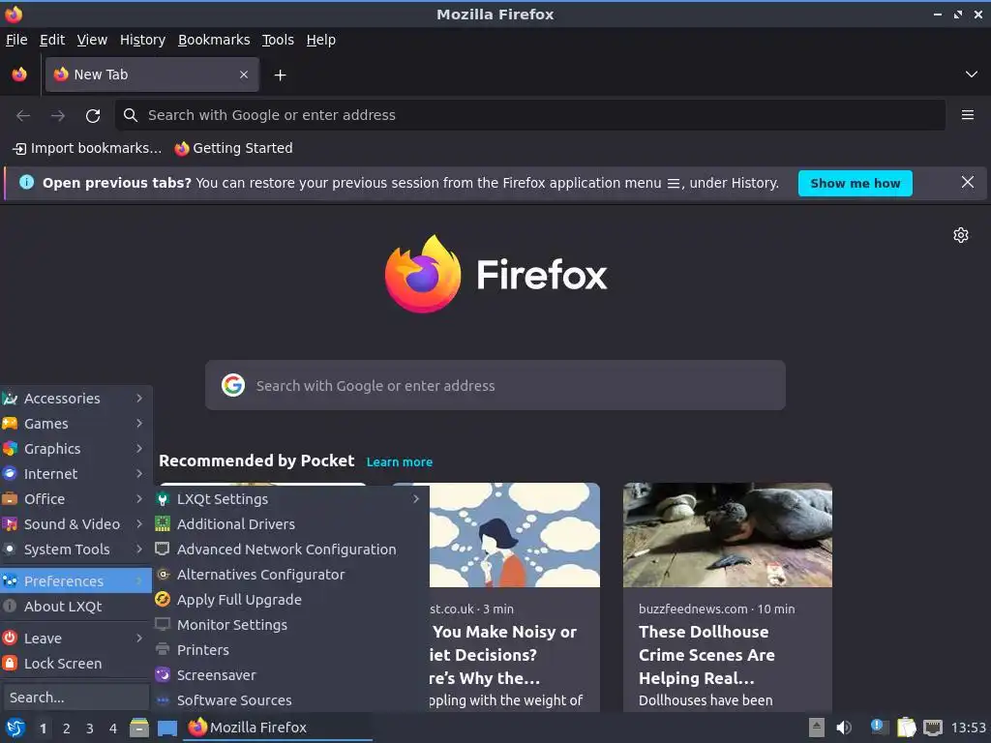Click the network connection tray icon
Screen dimensions: 991x743
pos(933,728)
